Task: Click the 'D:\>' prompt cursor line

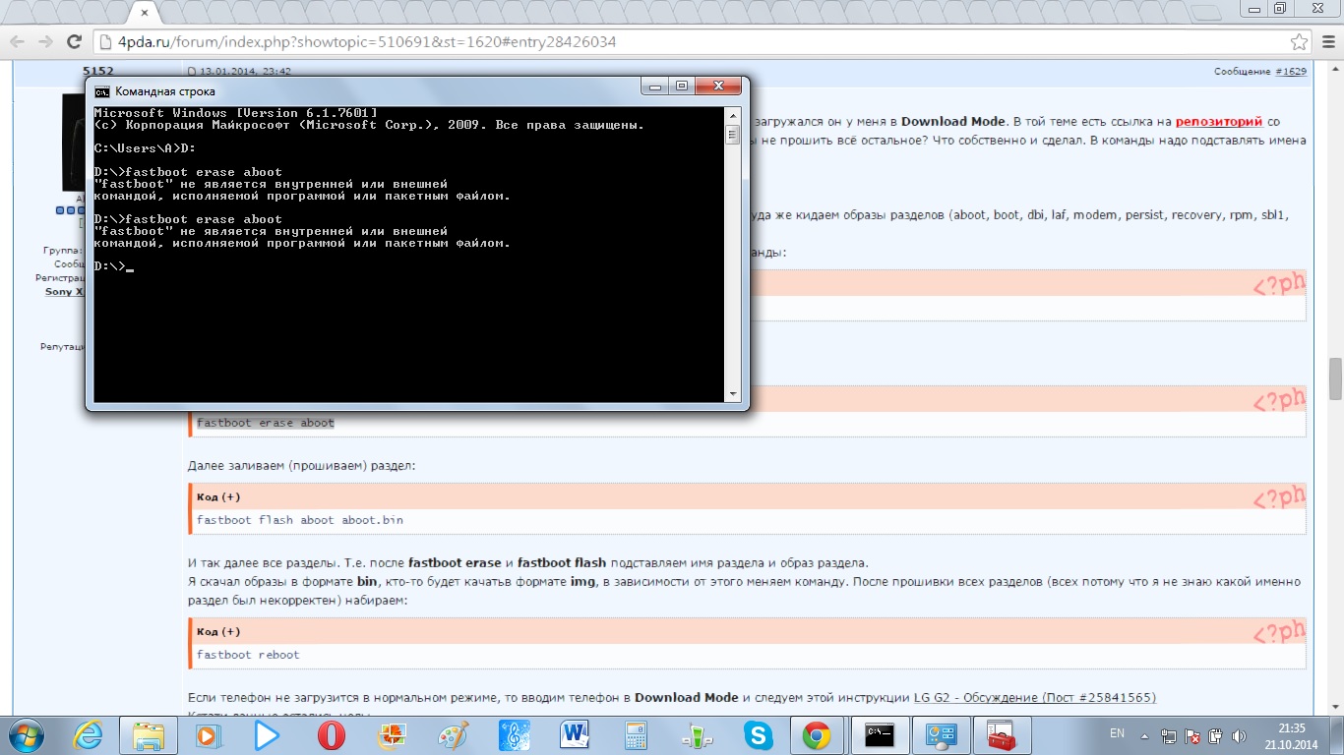Action: pos(113,266)
